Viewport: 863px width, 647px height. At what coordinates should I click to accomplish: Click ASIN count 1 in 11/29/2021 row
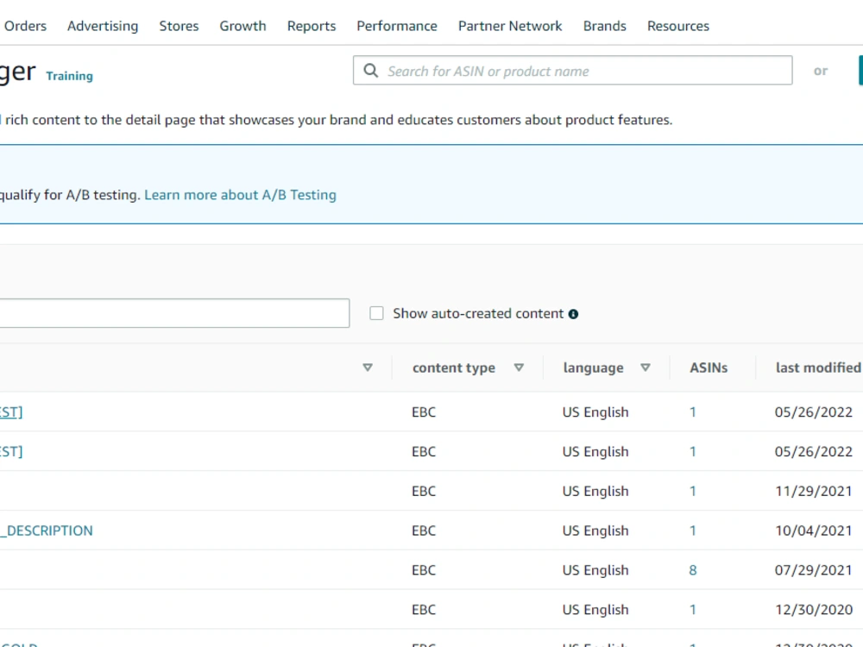693,491
